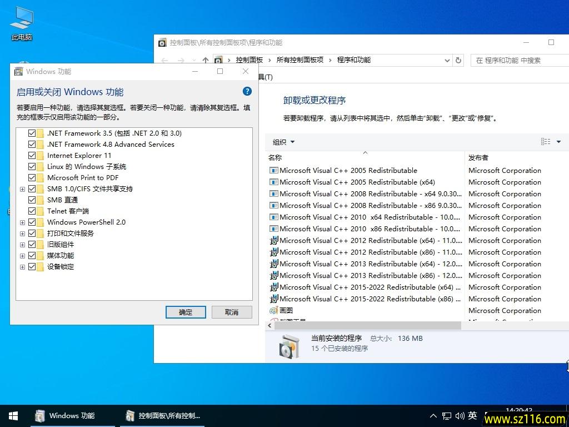This screenshot has width=569, height=427.
Task: Click the change-view icon above the program list
Action: coord(545,141)
